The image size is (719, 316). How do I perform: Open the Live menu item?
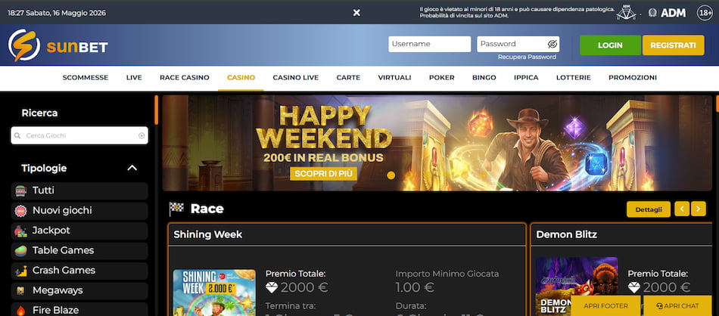pos(134,78)
